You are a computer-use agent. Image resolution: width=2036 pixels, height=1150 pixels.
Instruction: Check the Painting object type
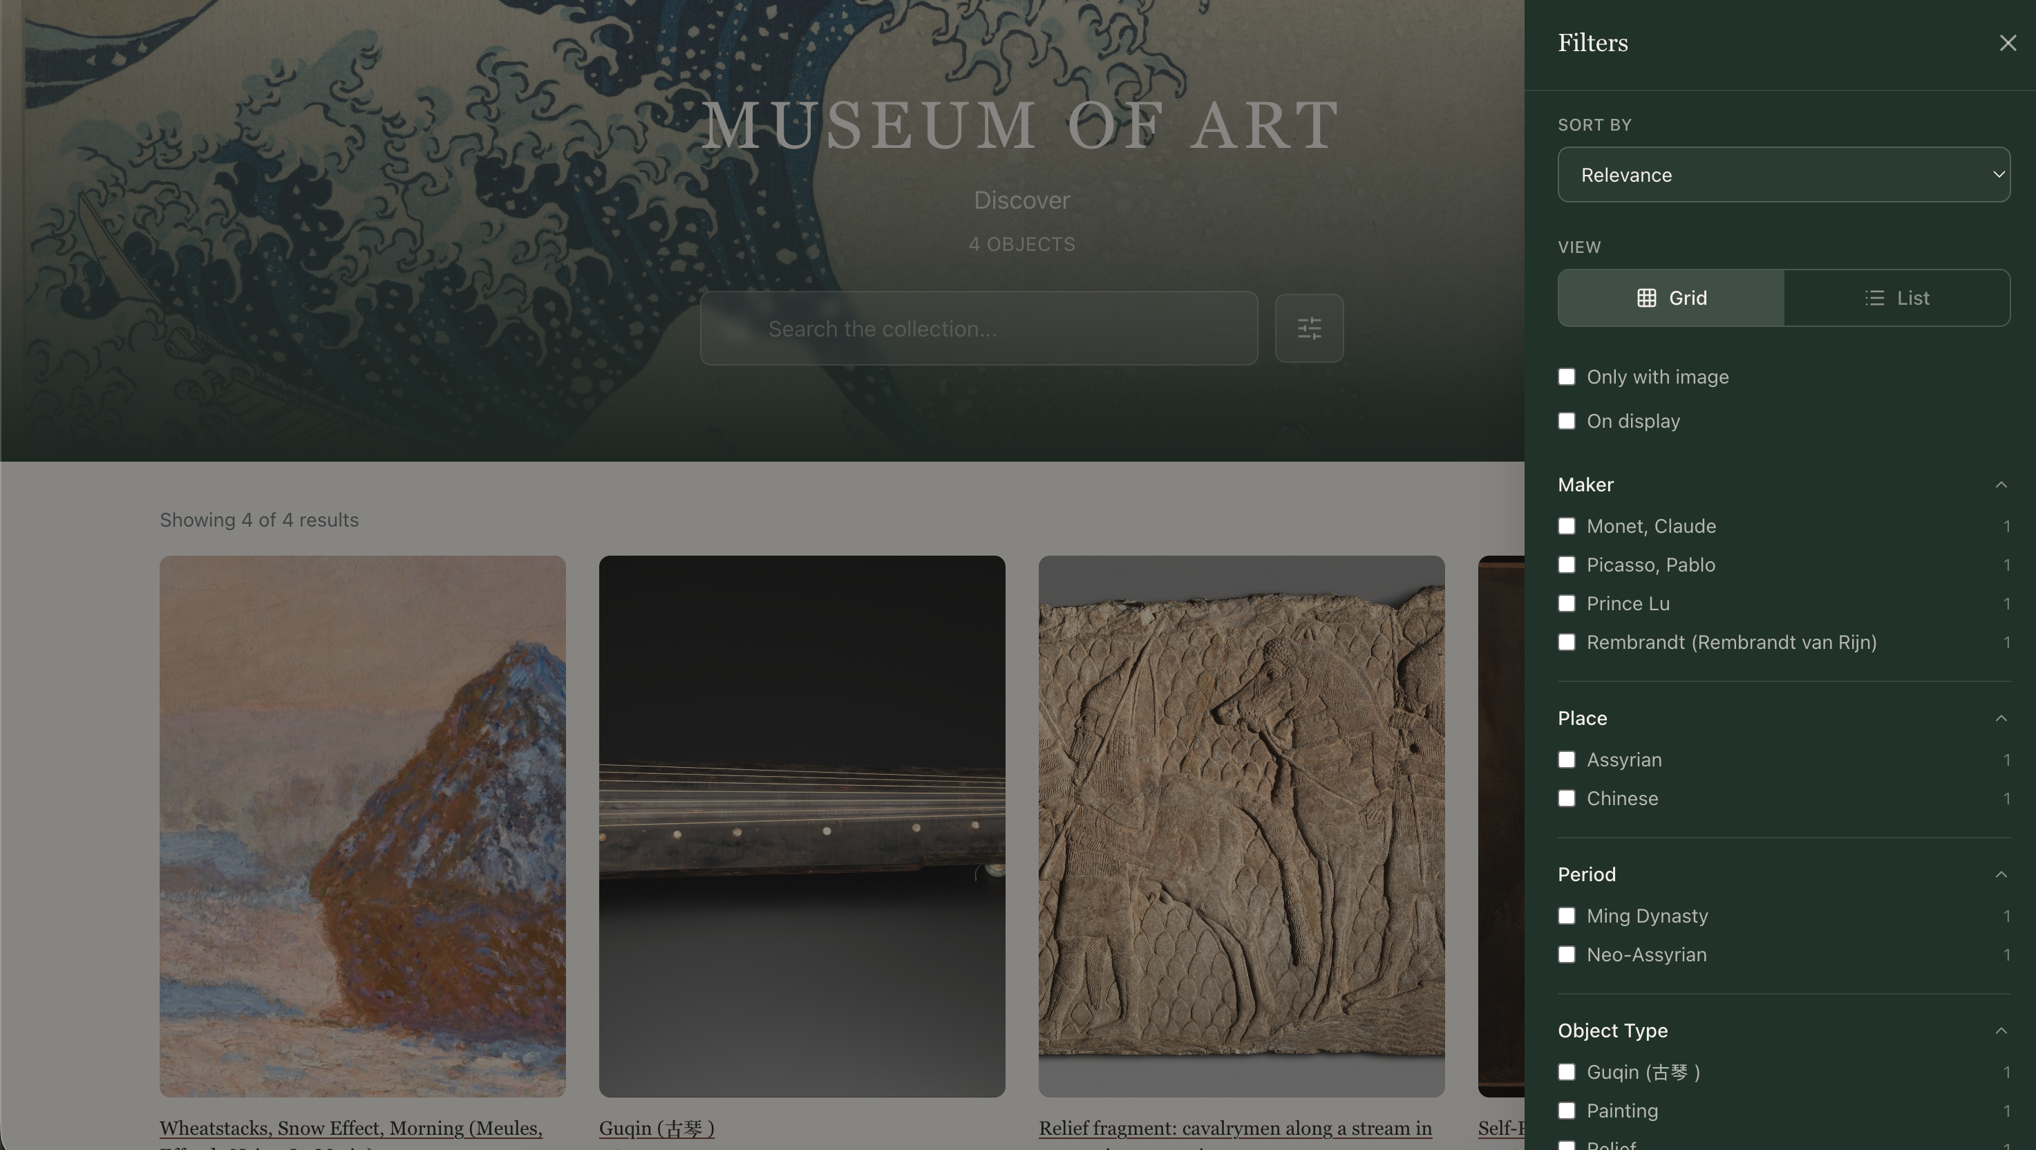pos(1567,1111)
